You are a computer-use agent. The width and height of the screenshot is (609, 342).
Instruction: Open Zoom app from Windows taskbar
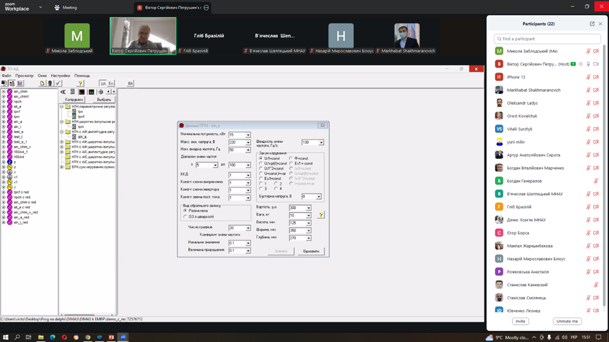pos(123,337)
